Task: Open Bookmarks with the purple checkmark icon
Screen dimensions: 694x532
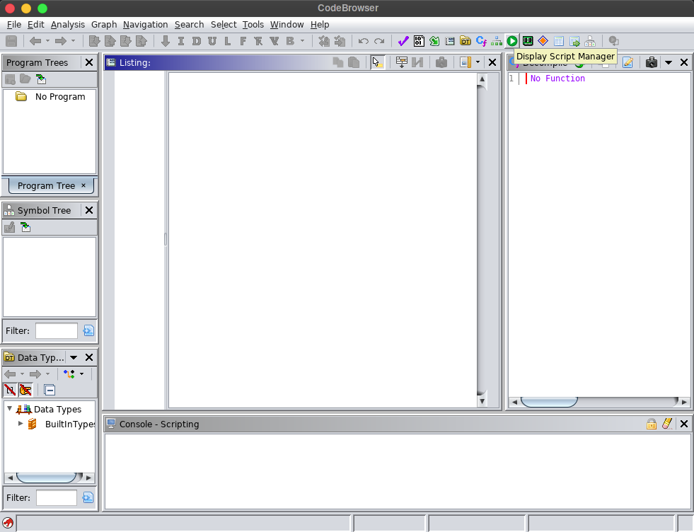Action: (x=403, y=41)
